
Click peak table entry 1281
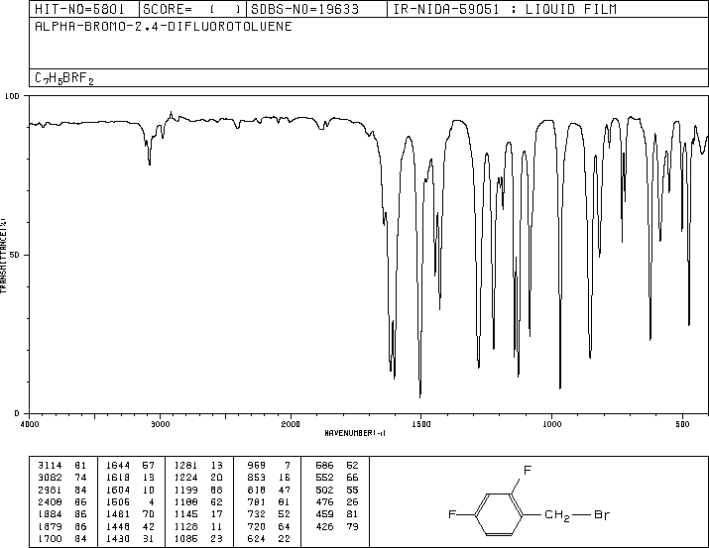pyautogui.click(x=186, y=466)
